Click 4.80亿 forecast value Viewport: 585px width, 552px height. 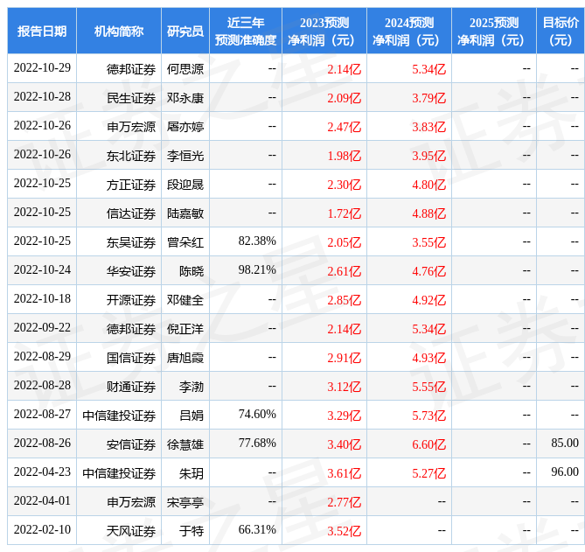pos(429,185)
